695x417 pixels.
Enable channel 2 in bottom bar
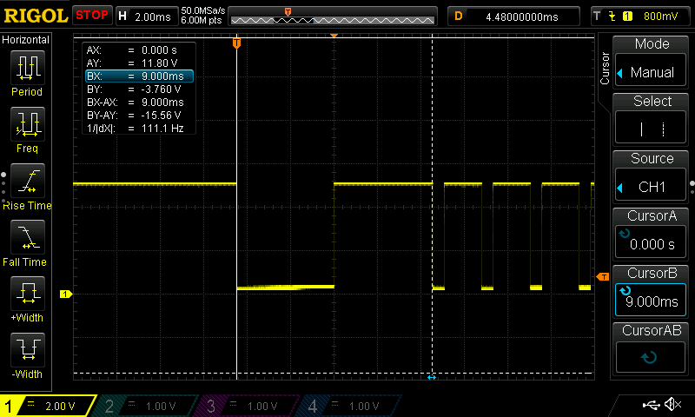pyautogui.click(x=149, y=406)
